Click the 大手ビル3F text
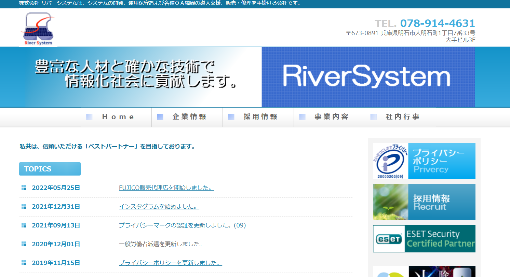The image size is (510, 277). [460, 40]
